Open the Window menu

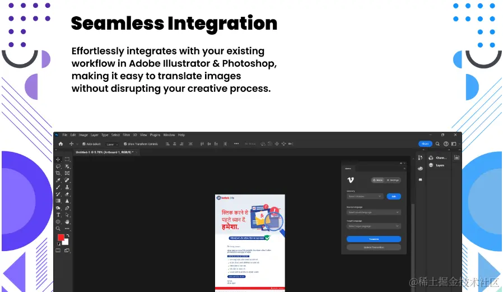(x=169, y=135)
